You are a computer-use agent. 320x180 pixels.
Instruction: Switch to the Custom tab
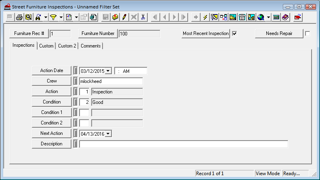point(46,46)
